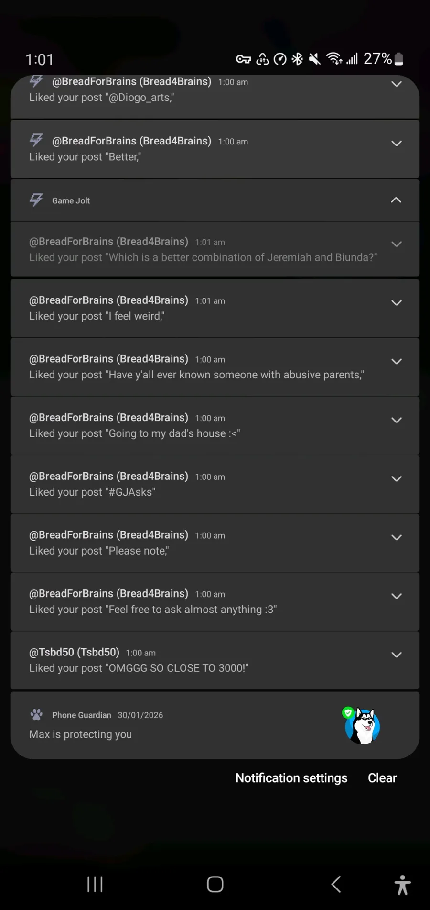Screen dimensions: 430x910
Task: Tap the muted sound status icon
Action: pyautogui.click(x=314, y=59)
